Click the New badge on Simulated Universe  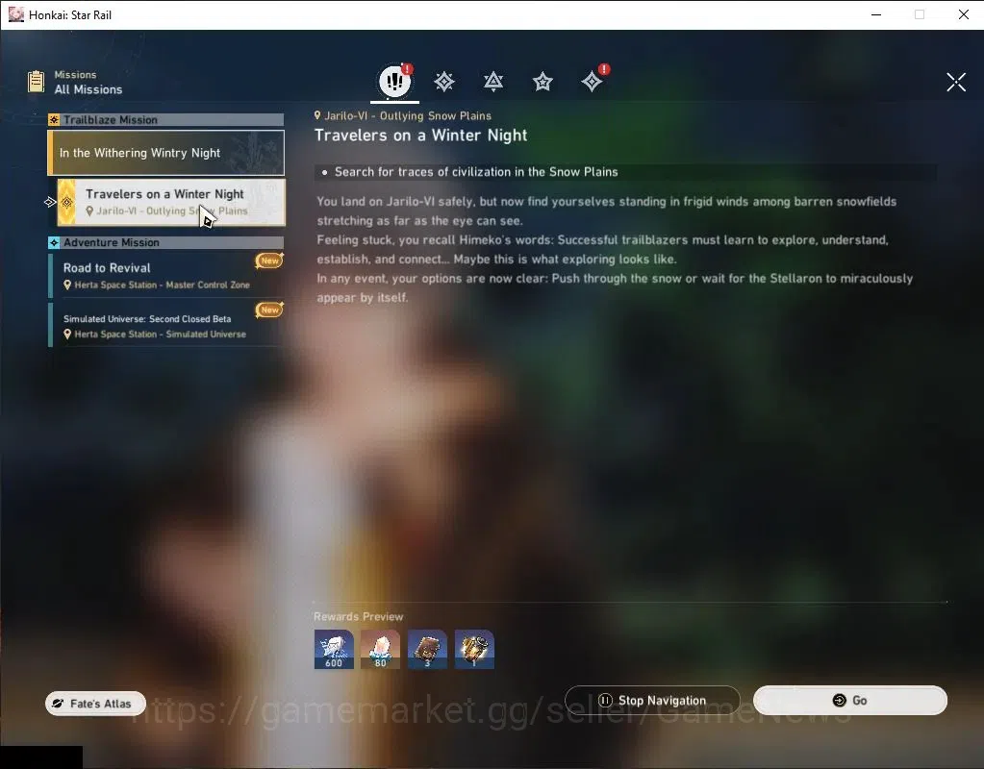269,310
